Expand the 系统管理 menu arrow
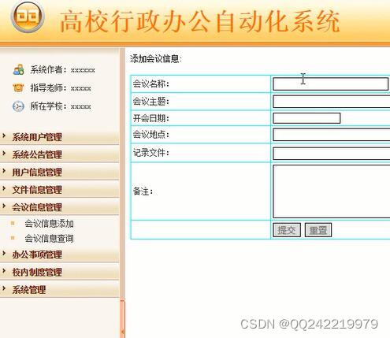The height and width of the screenshot is (338, 390). point(4,288)
